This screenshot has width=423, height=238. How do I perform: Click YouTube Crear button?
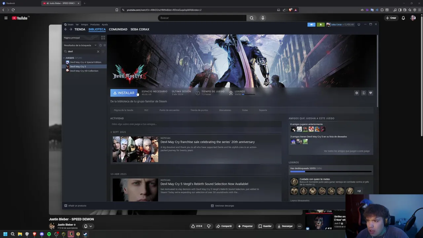click(391, 18)
